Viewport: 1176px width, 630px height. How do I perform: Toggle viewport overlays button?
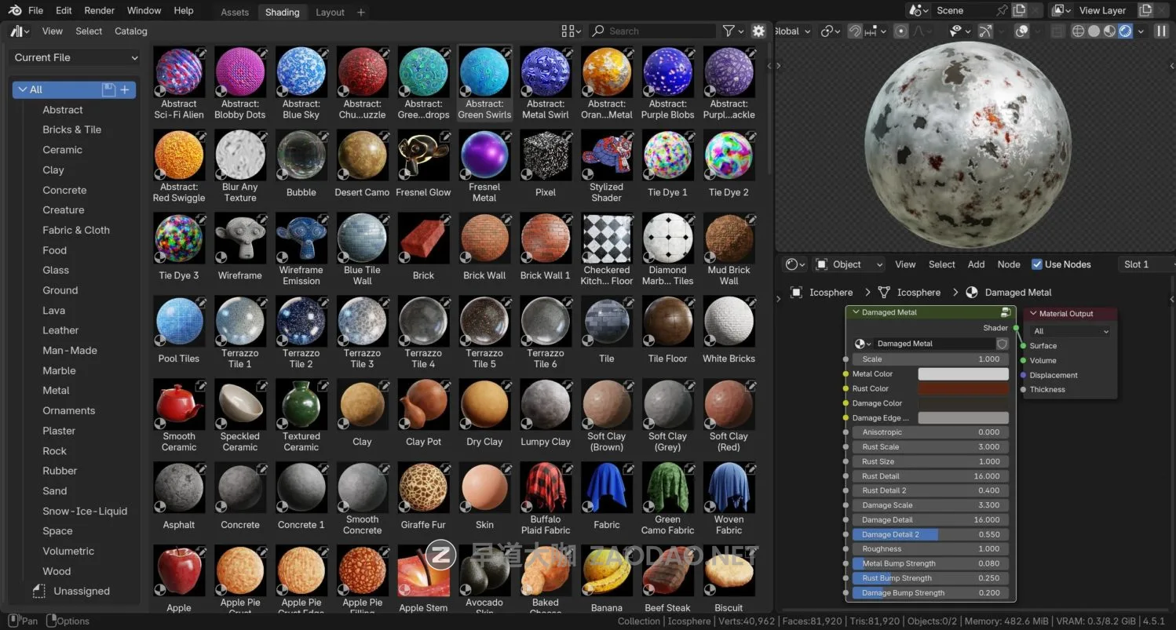[1022, 31]
